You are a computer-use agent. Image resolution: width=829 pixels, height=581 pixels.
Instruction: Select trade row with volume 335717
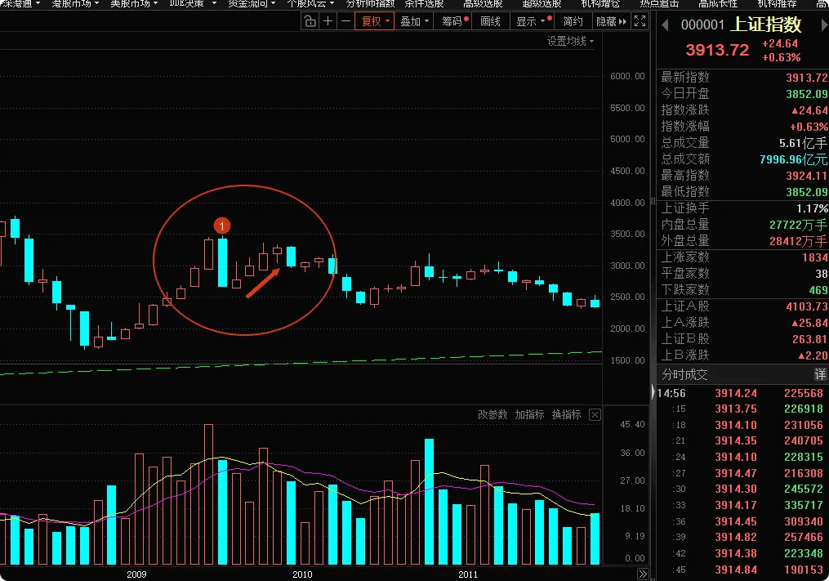click(x=740, y=505)
